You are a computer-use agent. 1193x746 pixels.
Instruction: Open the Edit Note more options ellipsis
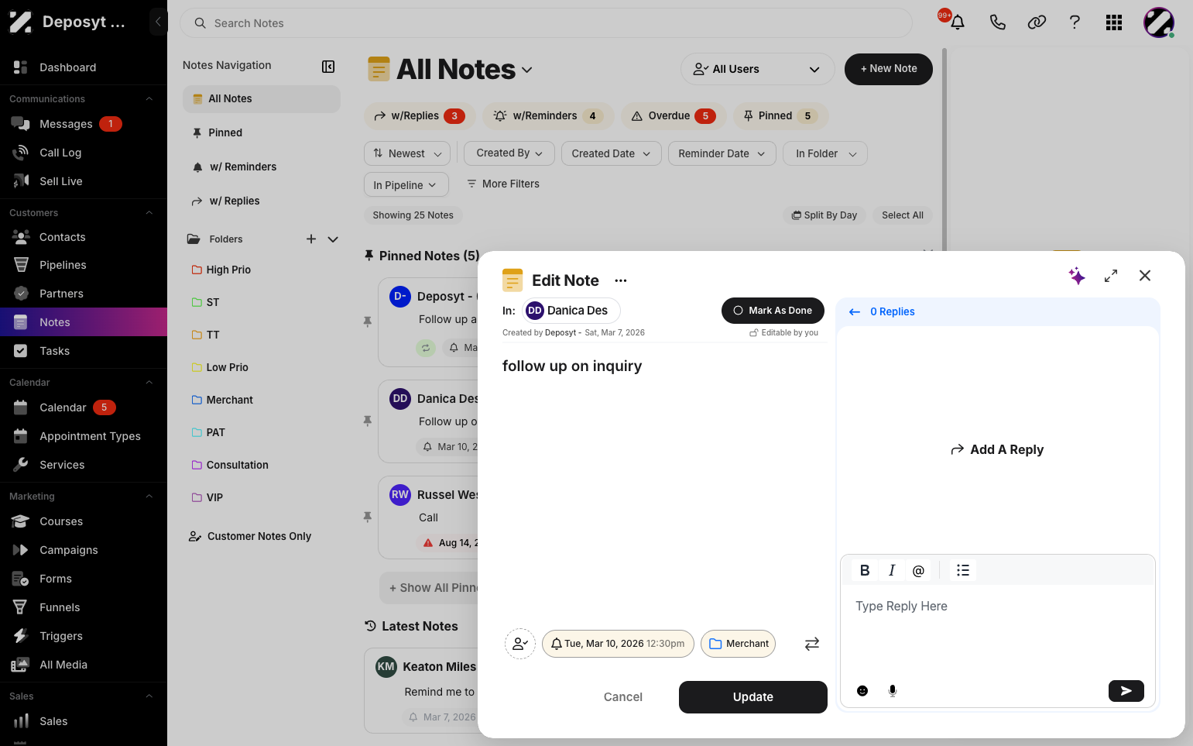click(x=621, y=280)
